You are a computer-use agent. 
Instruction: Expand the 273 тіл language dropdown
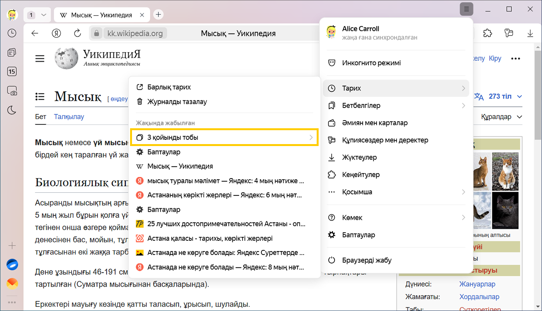coord(505,97)
